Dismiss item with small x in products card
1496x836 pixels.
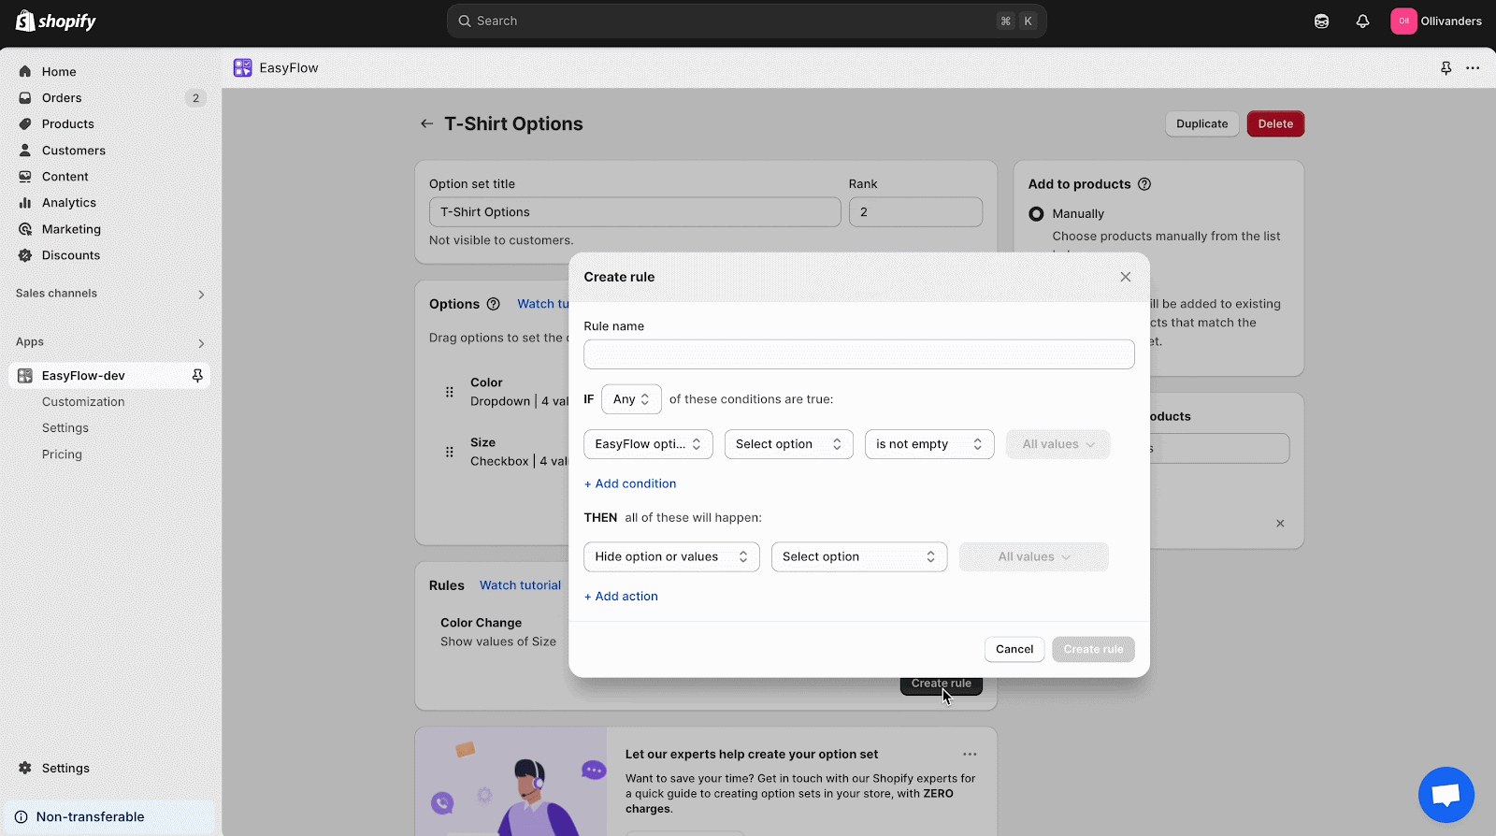[x=1280, y=524]
